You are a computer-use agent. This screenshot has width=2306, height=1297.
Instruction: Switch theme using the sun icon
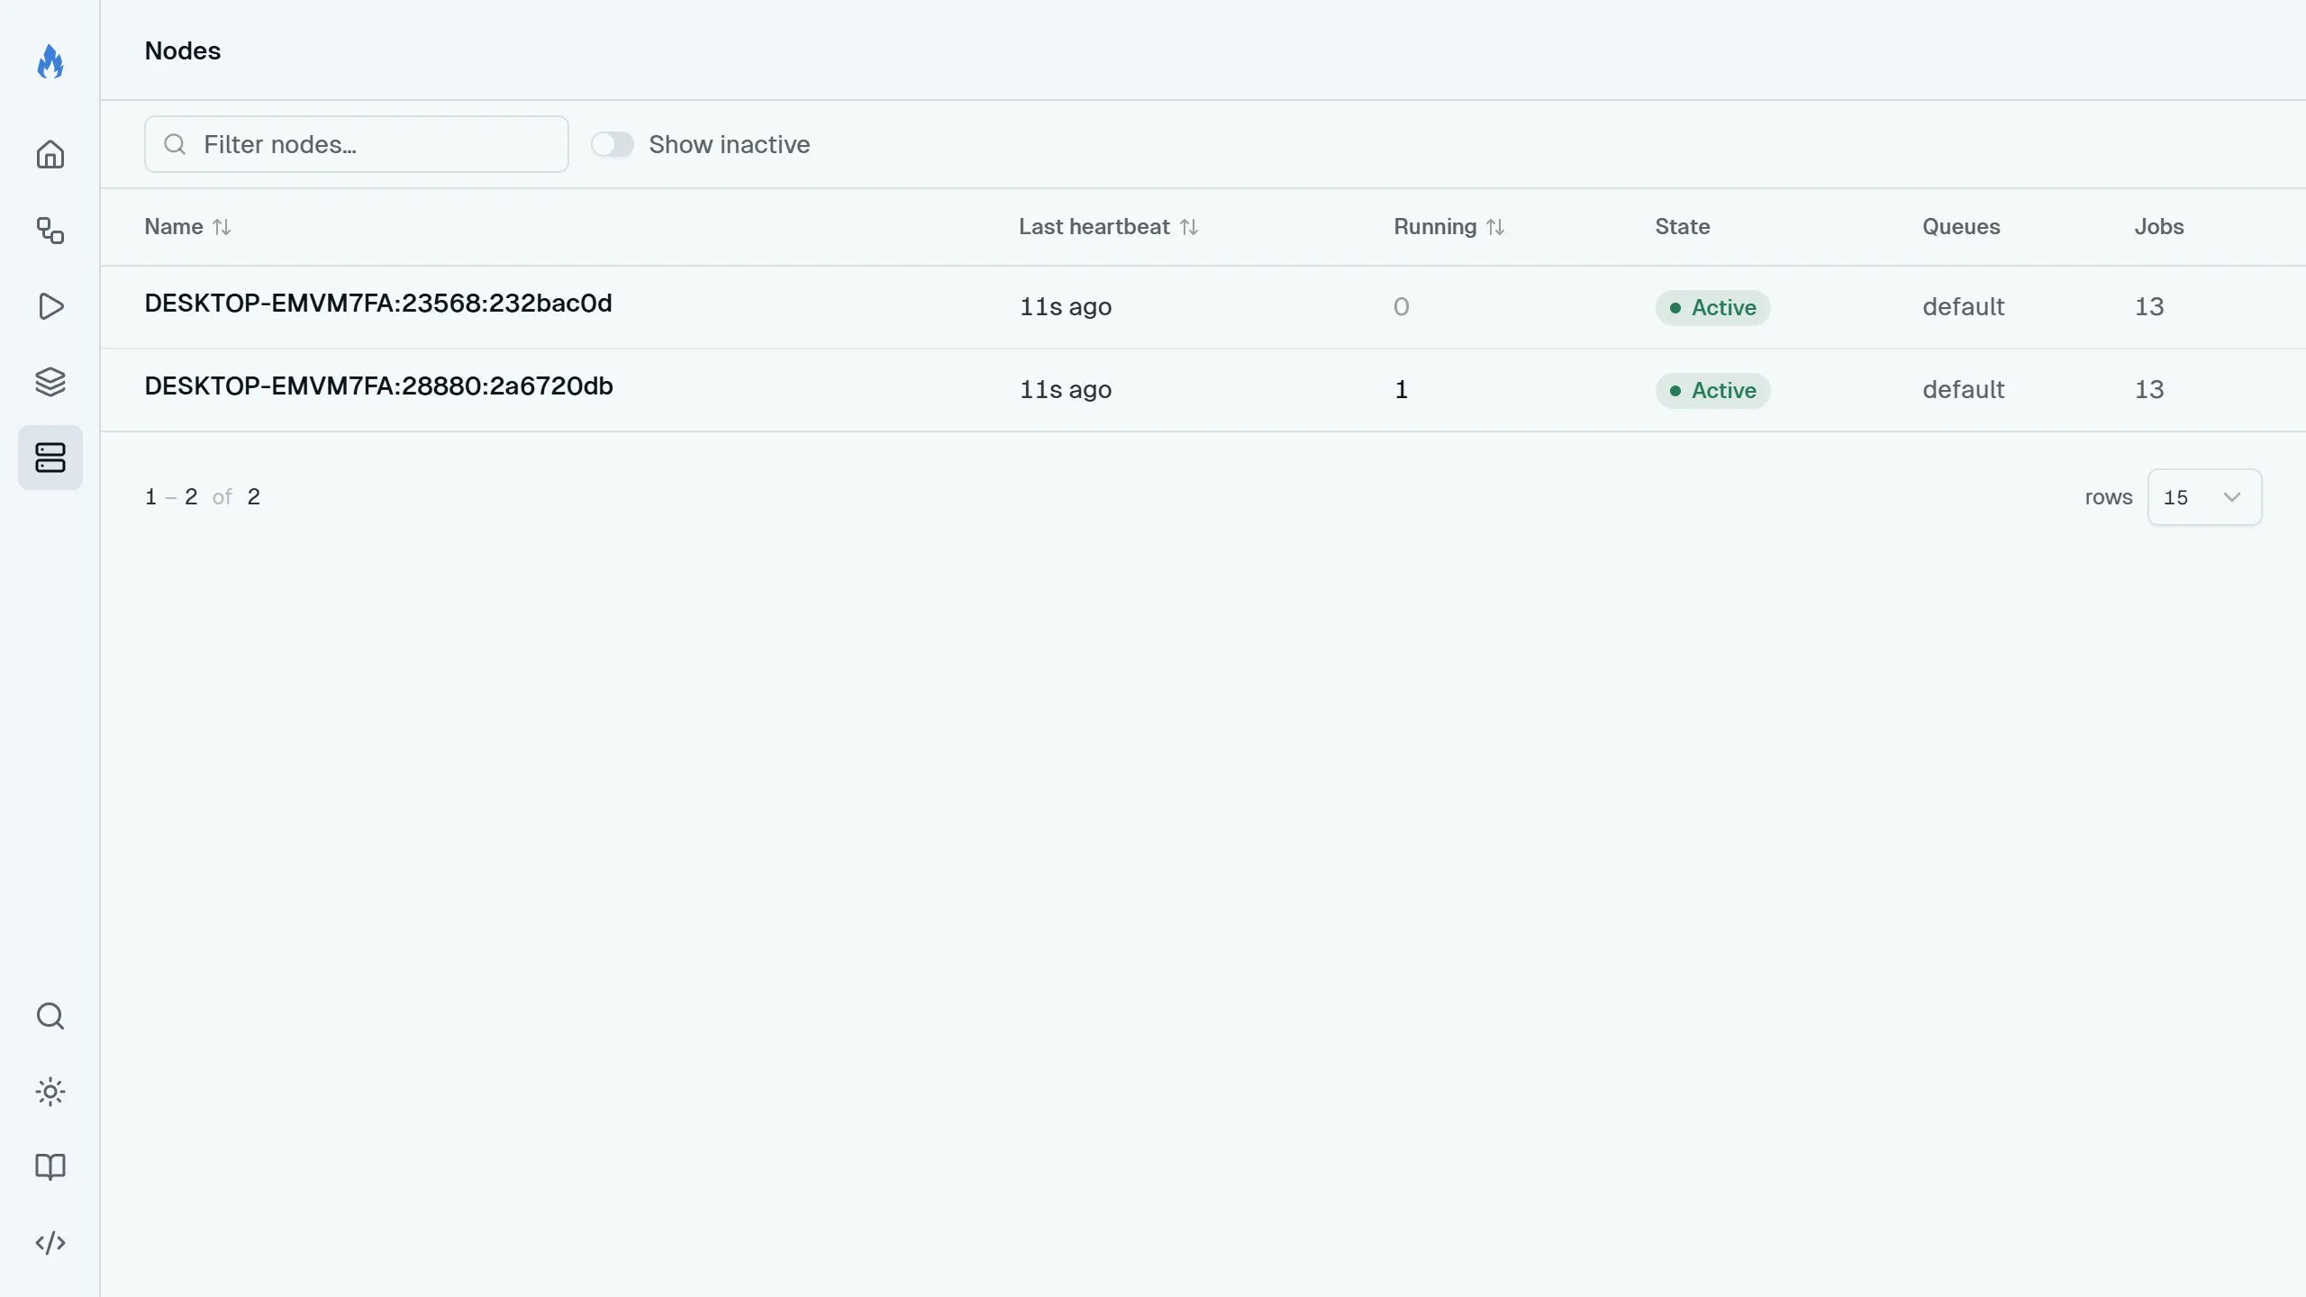[x=50, y=1092]
